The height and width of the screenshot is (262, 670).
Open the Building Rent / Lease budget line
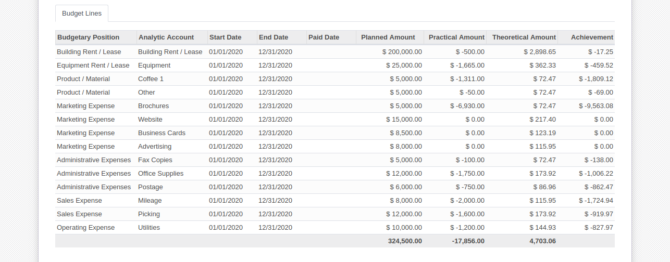click(335, 52)
